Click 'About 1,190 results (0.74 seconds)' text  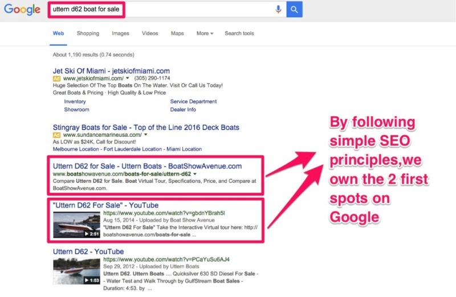click(x=93, y=55)
